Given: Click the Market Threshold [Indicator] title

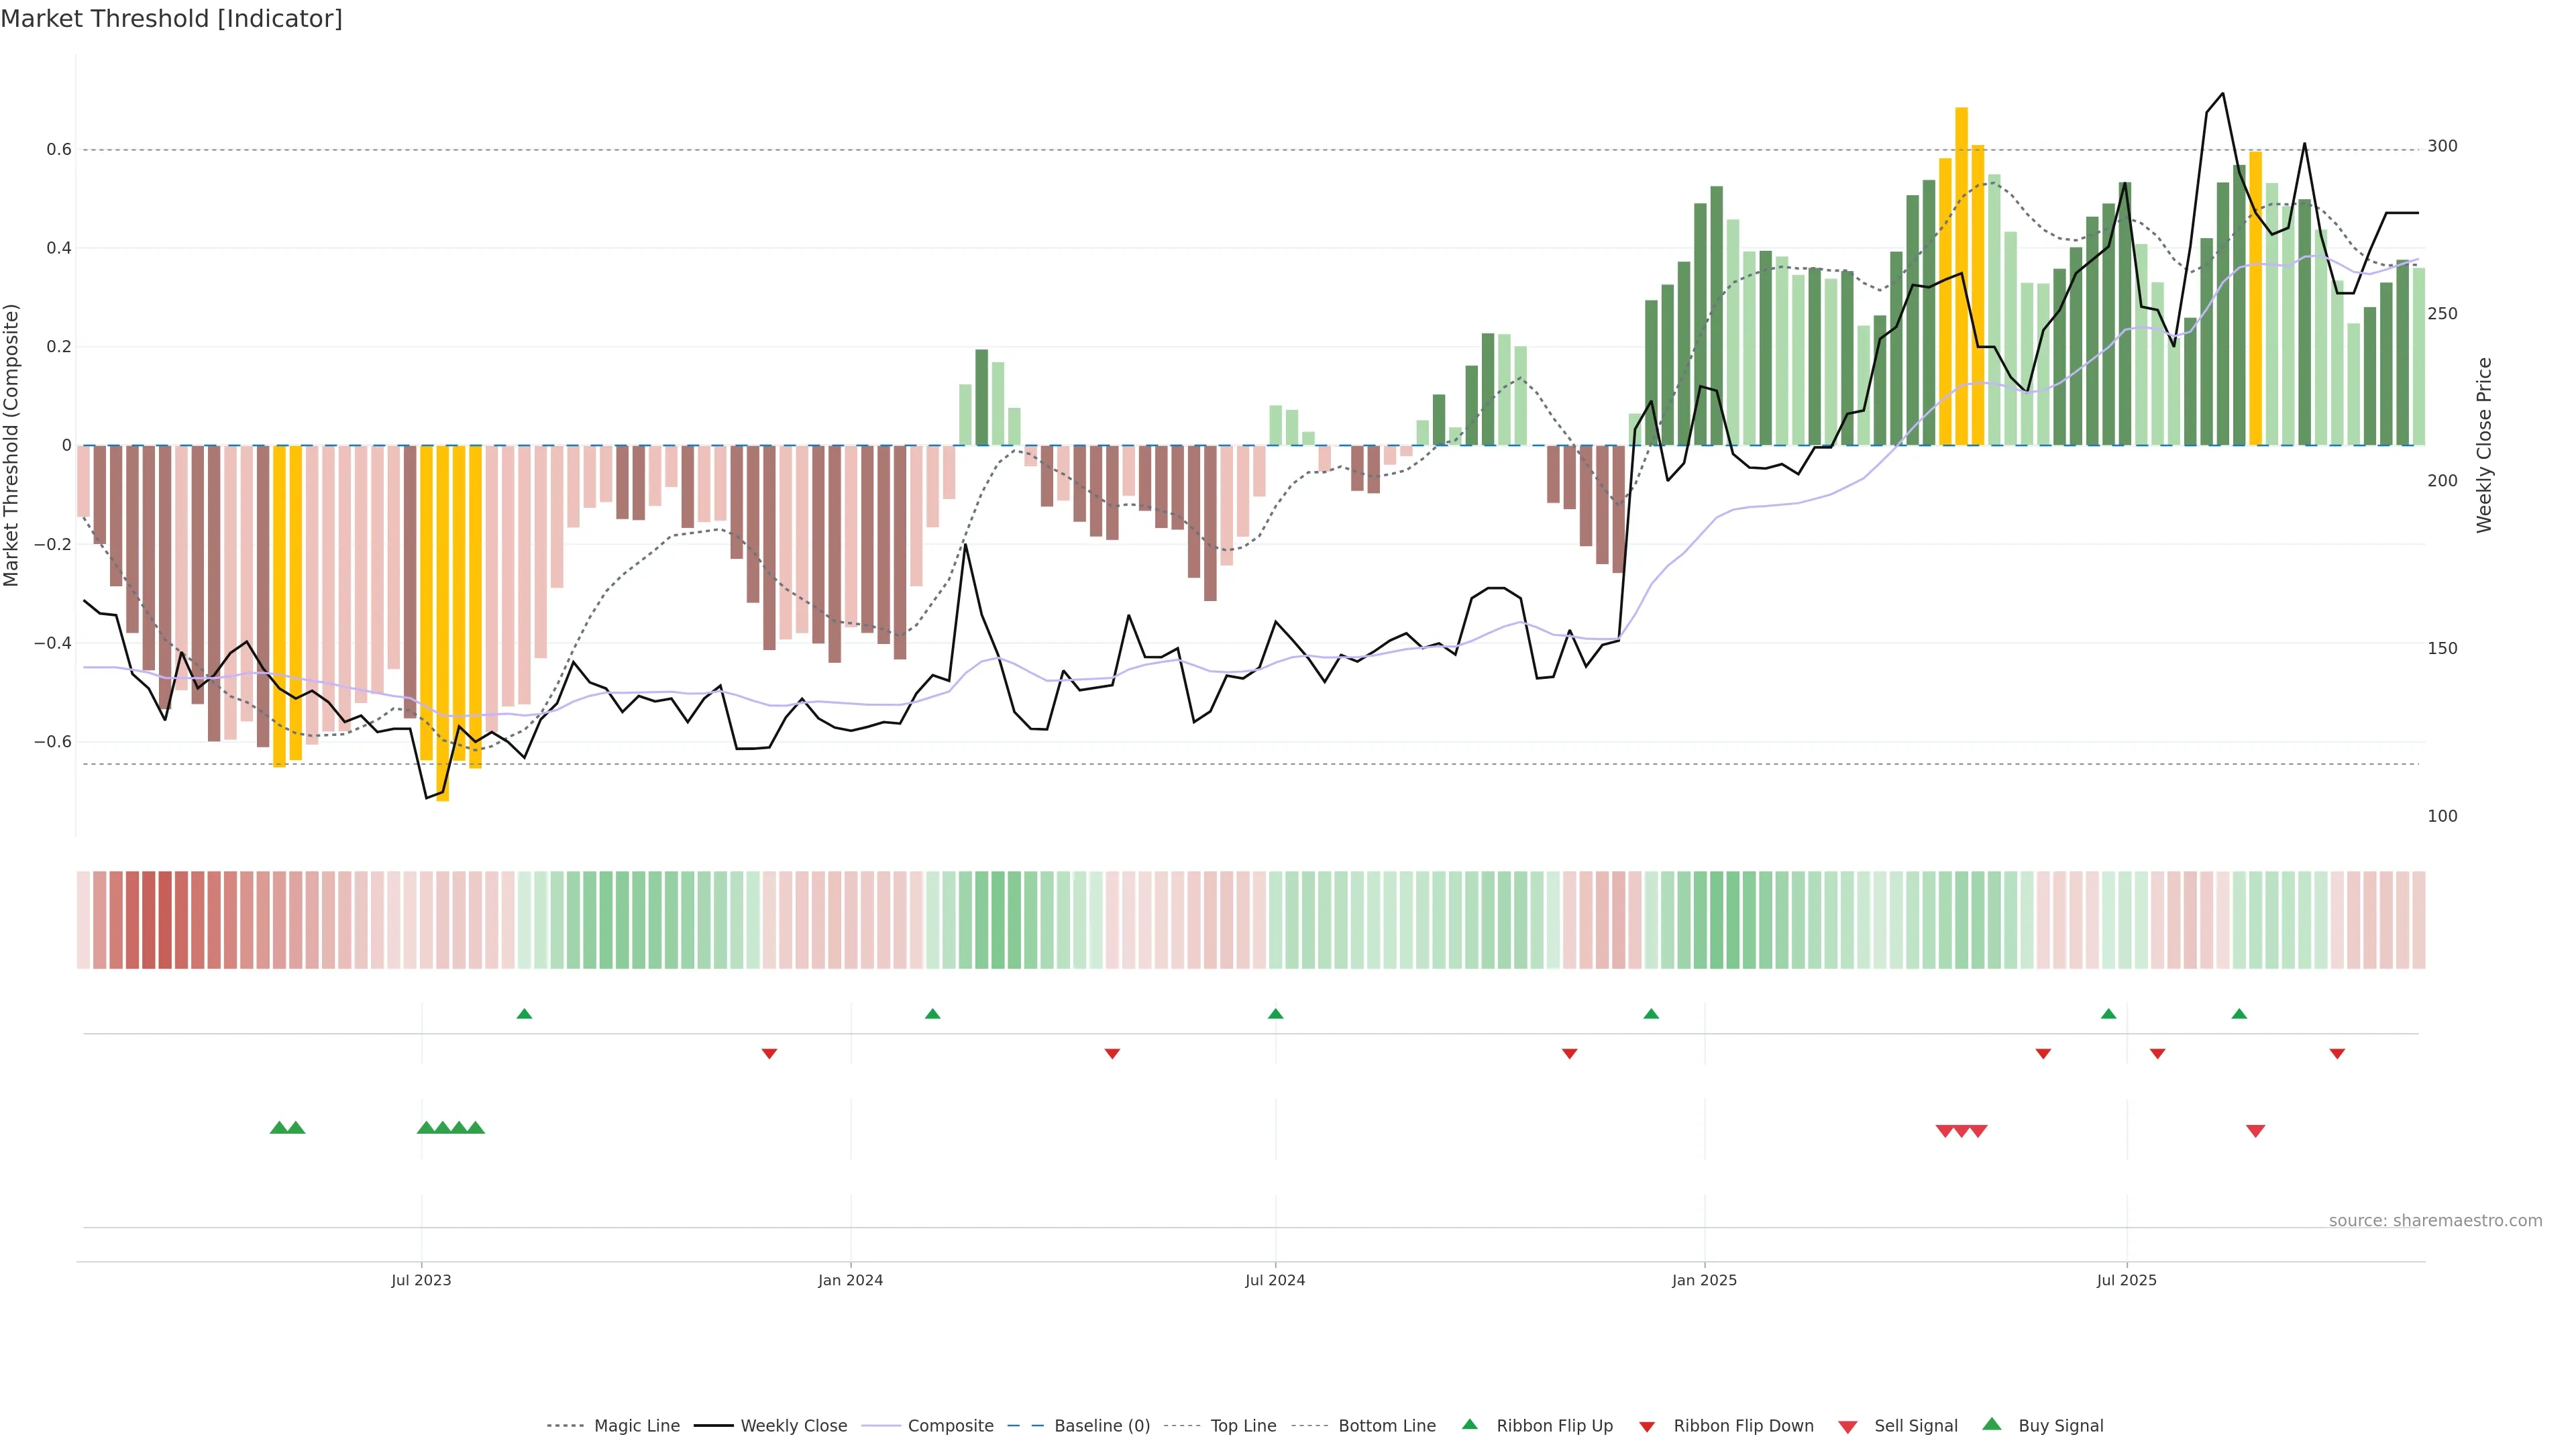Looking at the screenshot, I should 171,19.
